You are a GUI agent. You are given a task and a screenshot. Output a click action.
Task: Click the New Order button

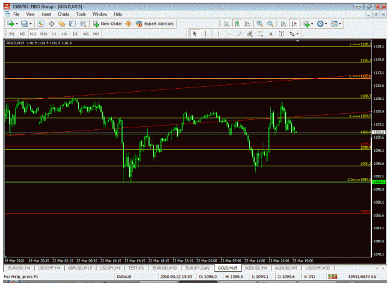pos(107,24)
